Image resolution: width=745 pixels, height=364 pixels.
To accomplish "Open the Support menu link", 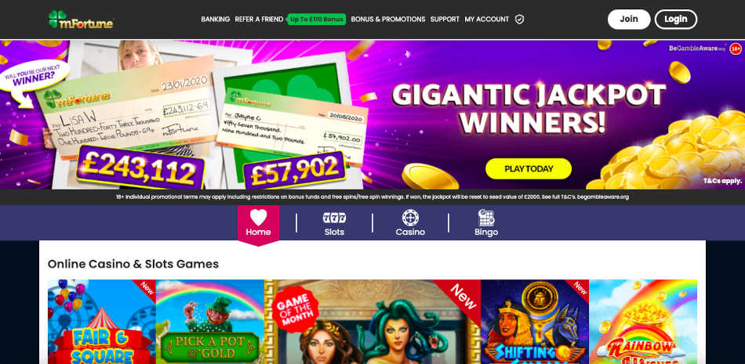I will 445,20.
